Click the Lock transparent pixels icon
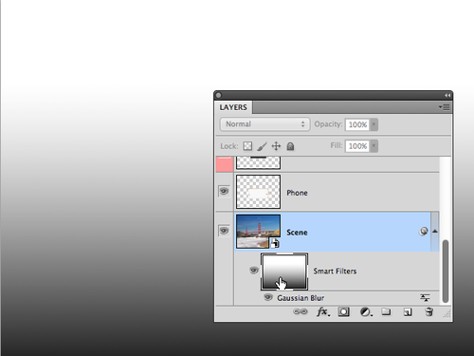 point(247,146)
